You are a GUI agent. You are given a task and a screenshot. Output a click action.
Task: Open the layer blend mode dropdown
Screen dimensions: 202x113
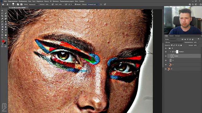(174, 42)
